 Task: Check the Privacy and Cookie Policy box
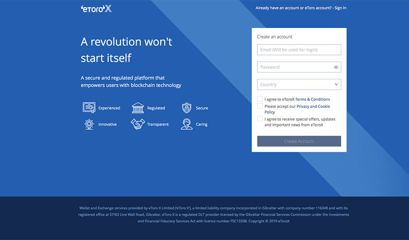260,106
